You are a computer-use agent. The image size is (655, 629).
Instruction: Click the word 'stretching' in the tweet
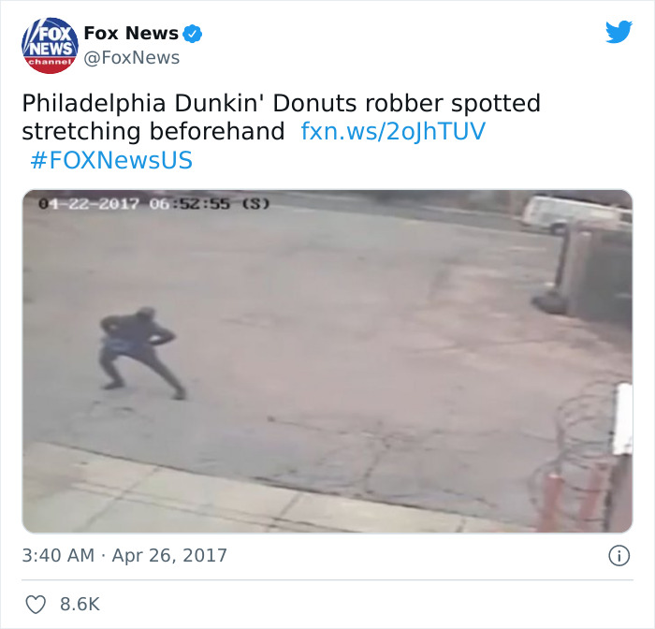[x=81, y=131]
